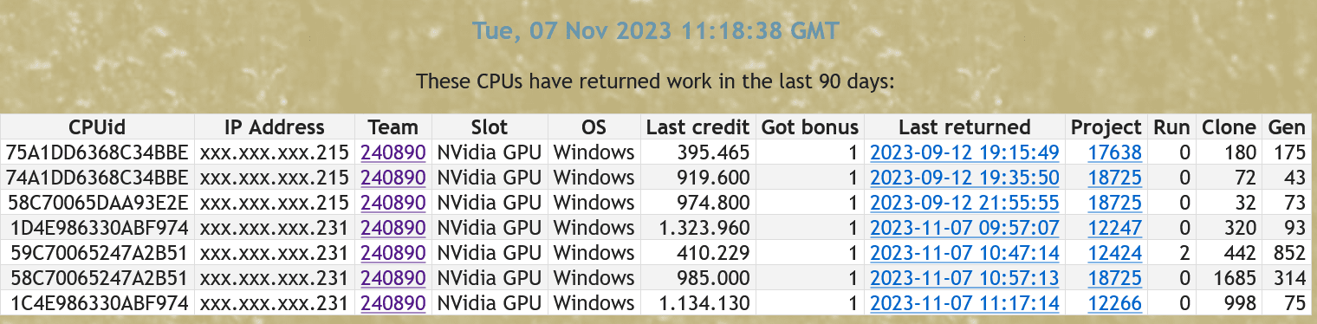This screenshot has width=1317, height=324.
Task: Open project 18725 link for CPUid 74A1DD6368C34BBE
Action: 1115,178
